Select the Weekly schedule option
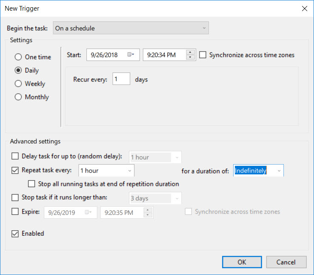The width and height of the screenshot is (314, 275). click(18, 84)
